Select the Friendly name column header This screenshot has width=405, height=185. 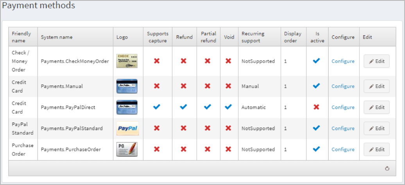click(x=22, y=37)
